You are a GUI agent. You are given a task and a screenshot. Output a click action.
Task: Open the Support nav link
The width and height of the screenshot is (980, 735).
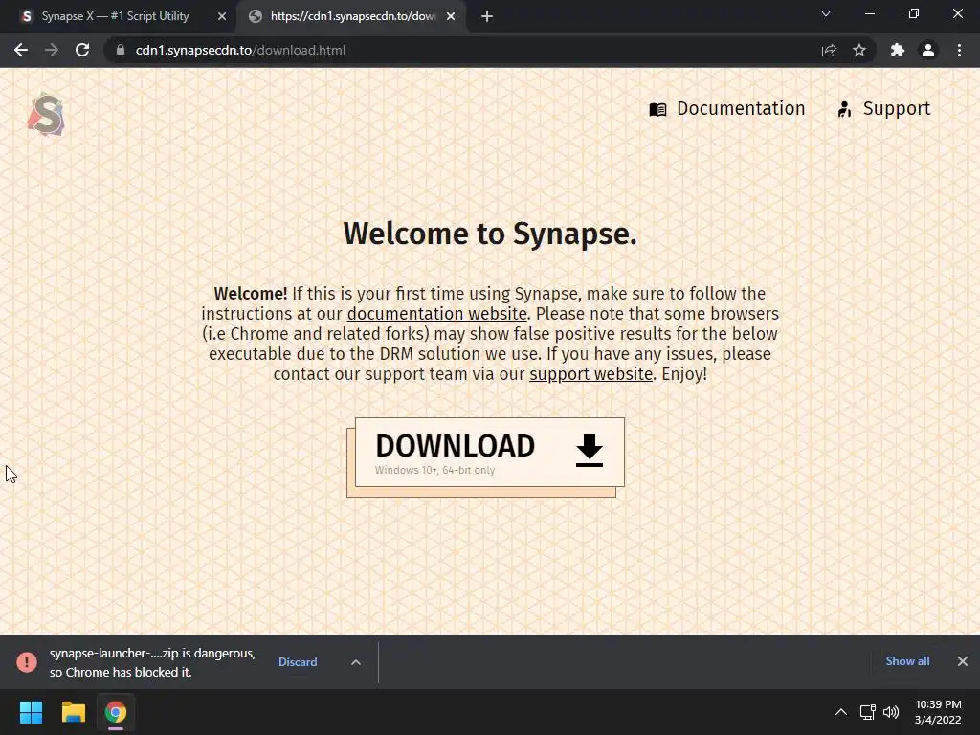(883, 109)
